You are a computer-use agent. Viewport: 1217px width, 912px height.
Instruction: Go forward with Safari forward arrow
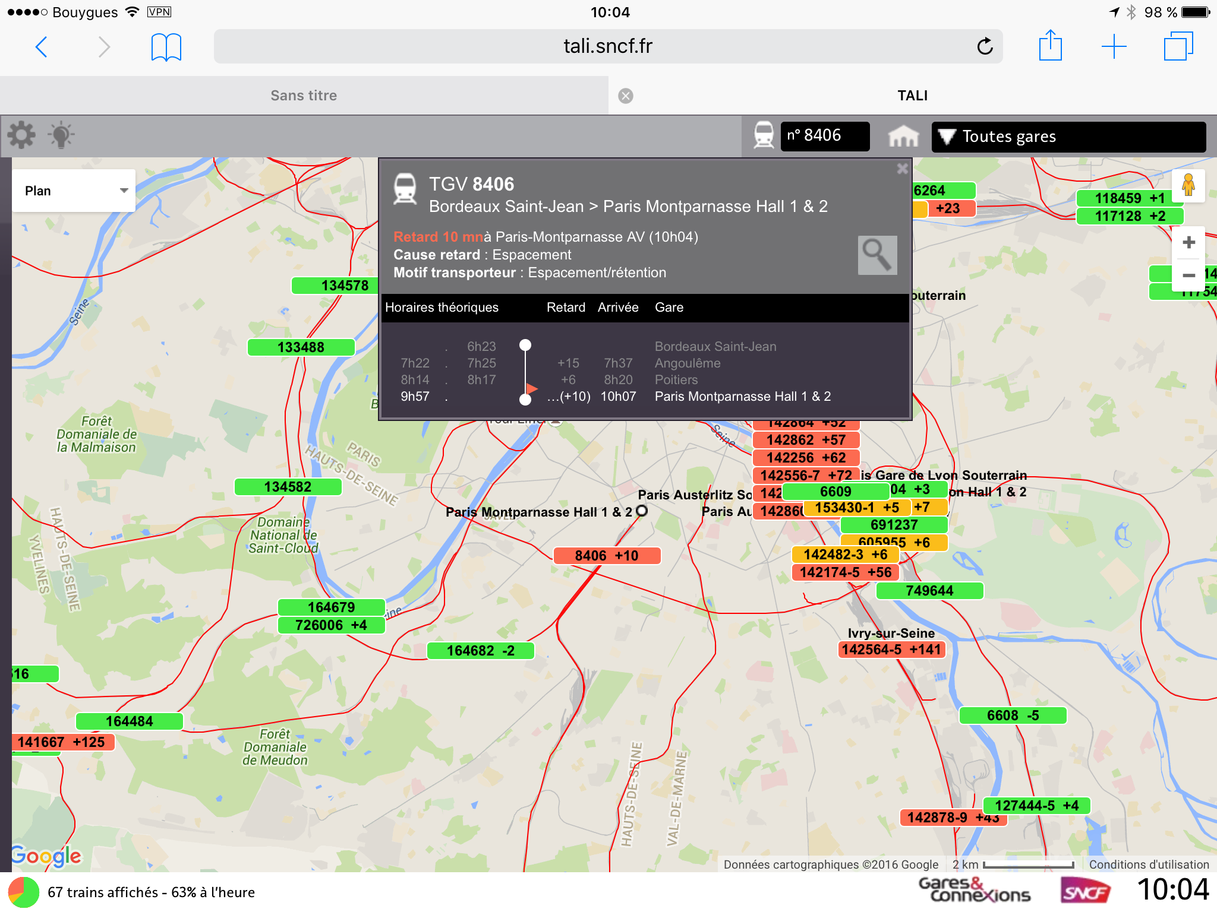click(x=104, y=47)
